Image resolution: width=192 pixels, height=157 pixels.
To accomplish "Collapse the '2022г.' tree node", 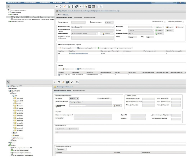I will tap(10, 93).
